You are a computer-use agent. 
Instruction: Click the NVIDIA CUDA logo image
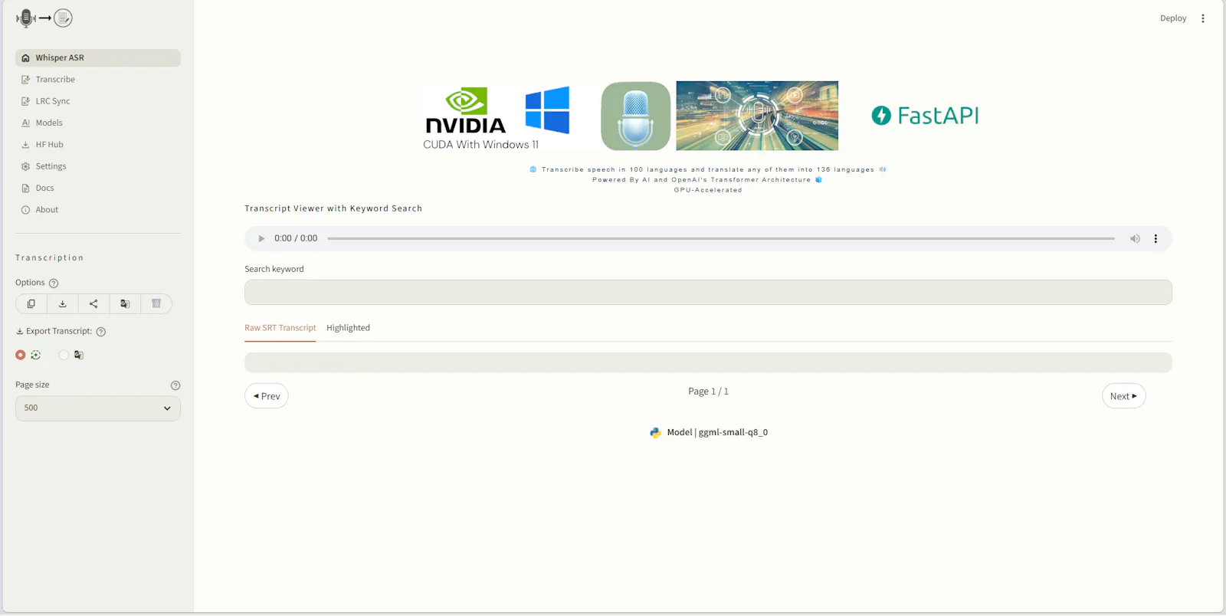(466, 112)
